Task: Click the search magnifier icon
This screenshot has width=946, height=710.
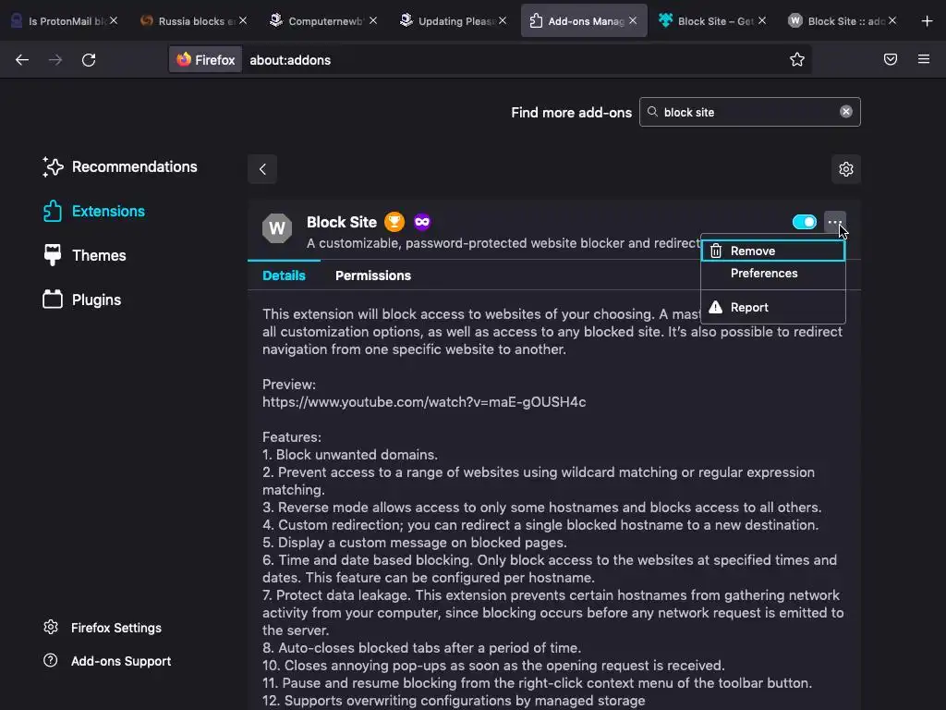Action: (652, 112)
